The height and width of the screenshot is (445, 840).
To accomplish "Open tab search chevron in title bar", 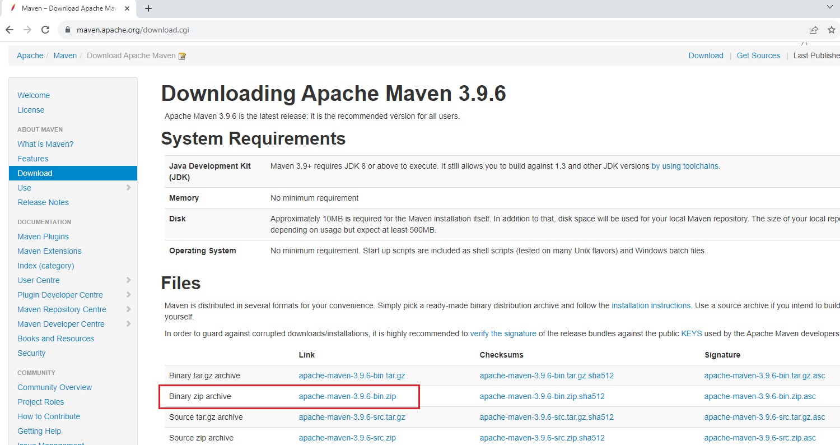I will pyautogui.click(x=830, y=7).
